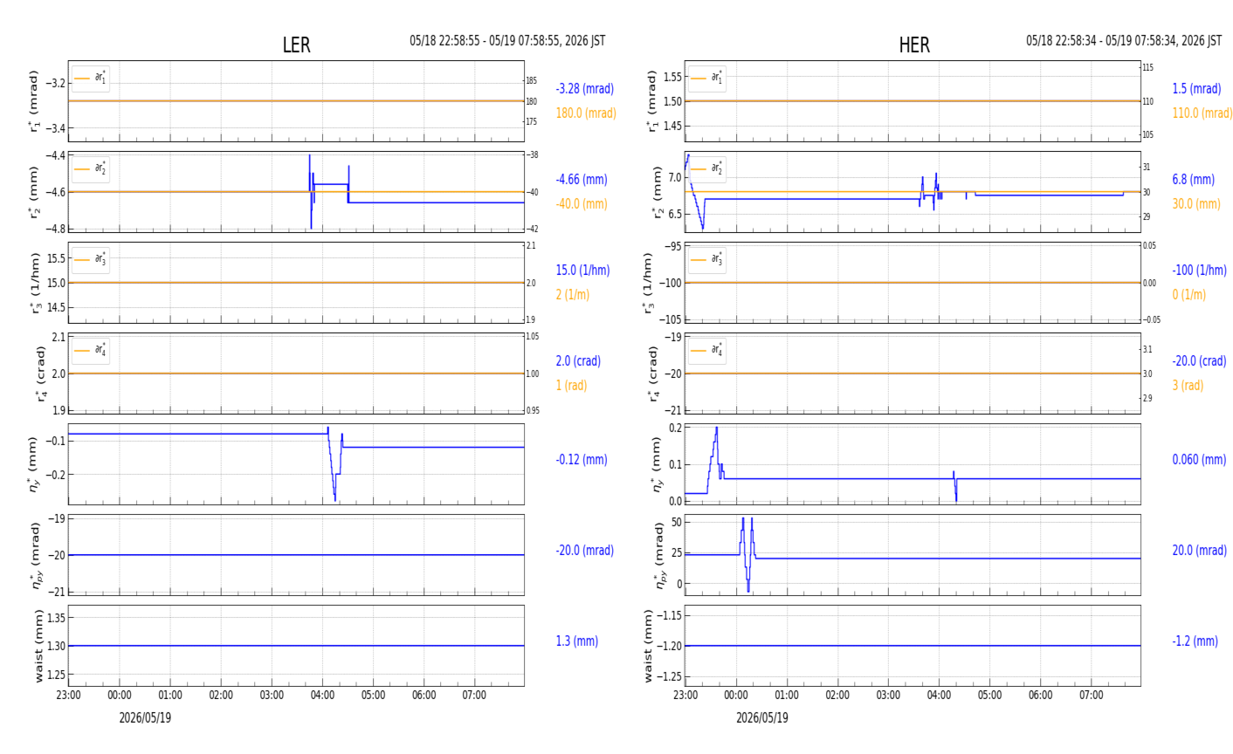Click the 04:00 tick label under HER

point(940,696)
